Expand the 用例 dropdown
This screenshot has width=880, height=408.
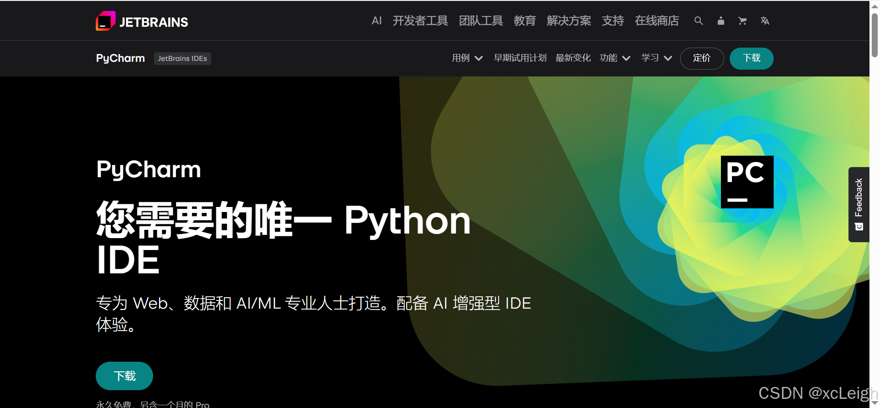click(x=467, y=58)
